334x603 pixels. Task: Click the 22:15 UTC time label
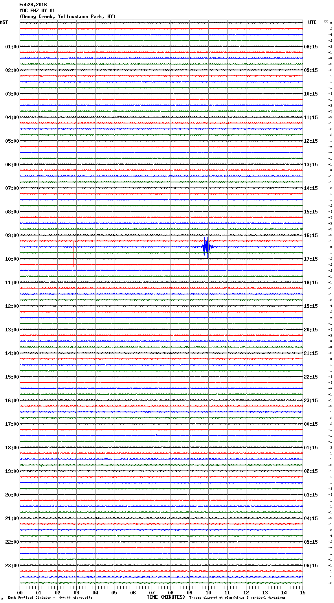point(311,377)
